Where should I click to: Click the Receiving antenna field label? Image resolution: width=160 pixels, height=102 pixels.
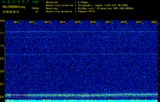click(x=59, y=11)
